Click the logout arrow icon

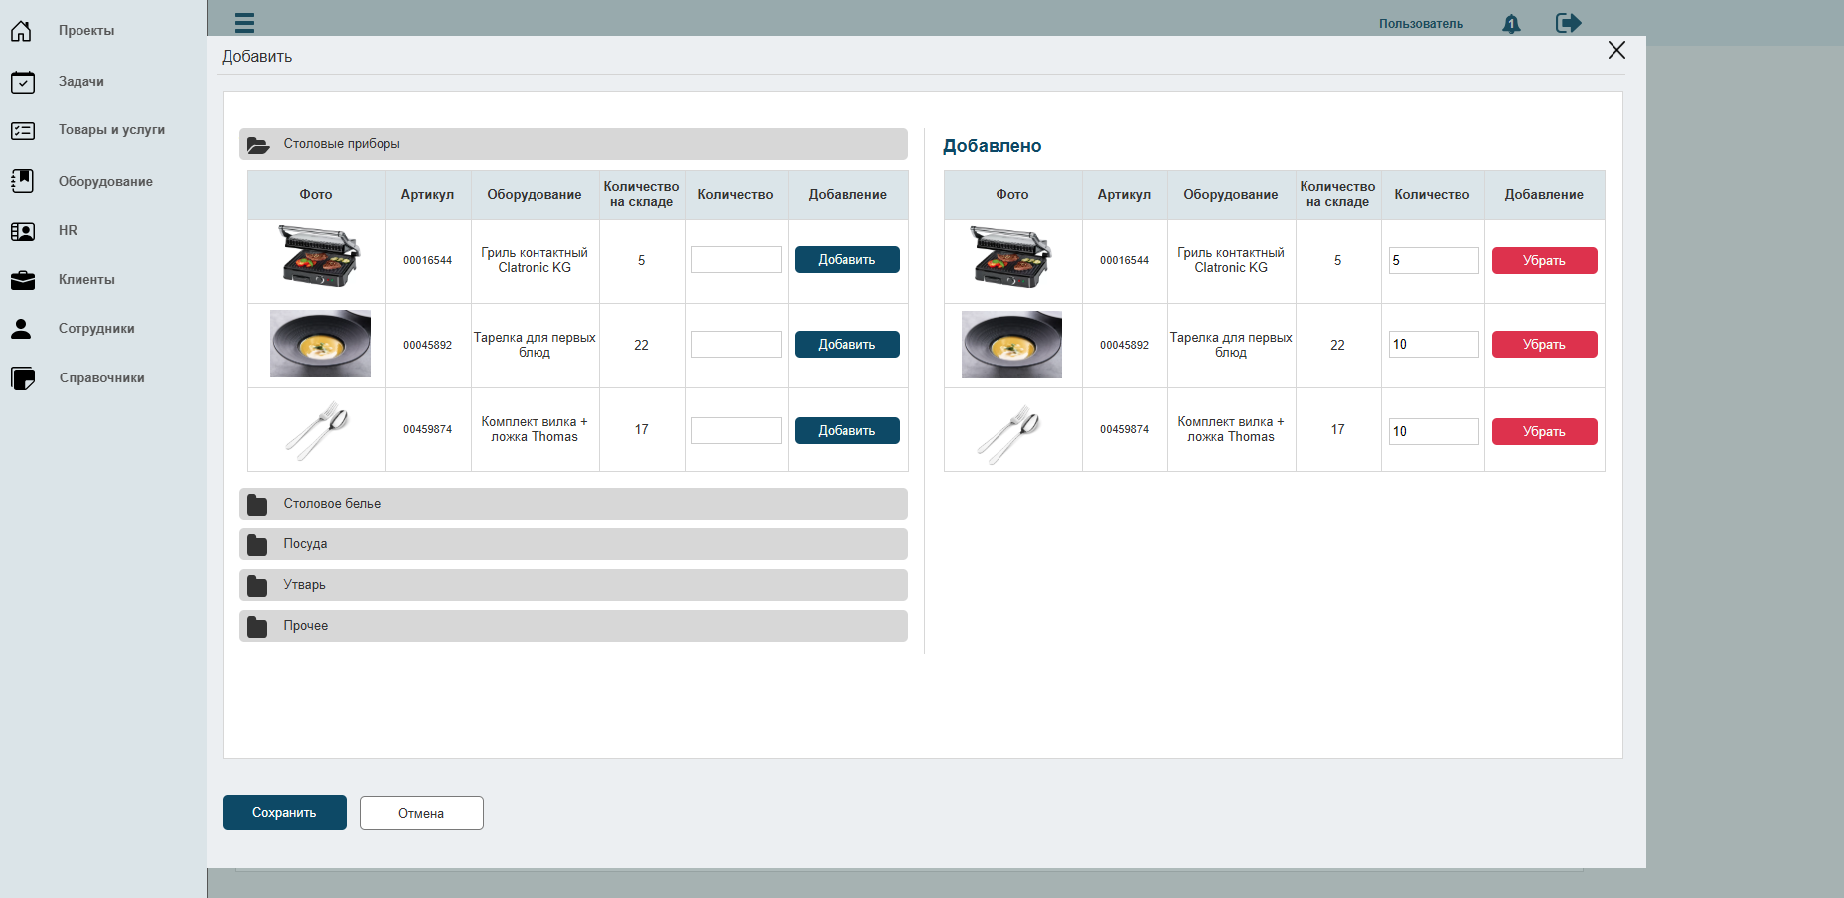pos(1568,22)
